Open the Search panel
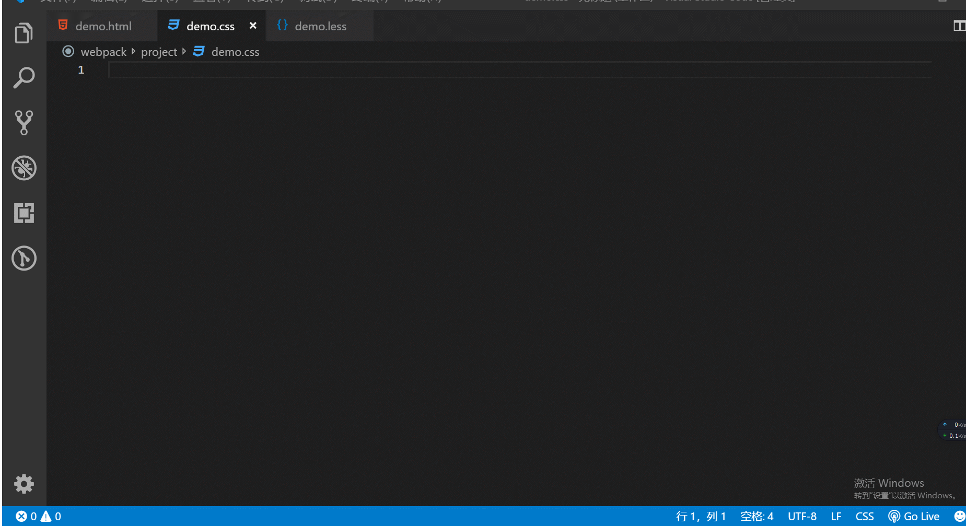 pos(24,77)
